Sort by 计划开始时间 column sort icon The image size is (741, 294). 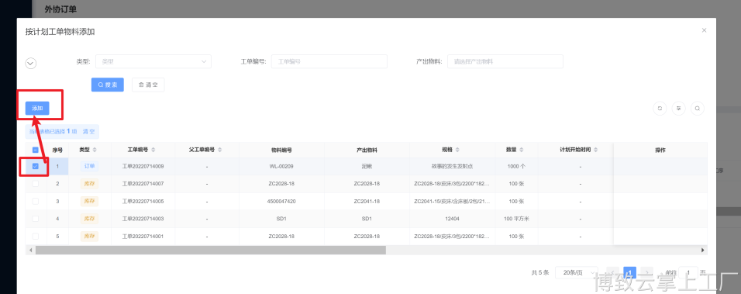coord(595,150)
